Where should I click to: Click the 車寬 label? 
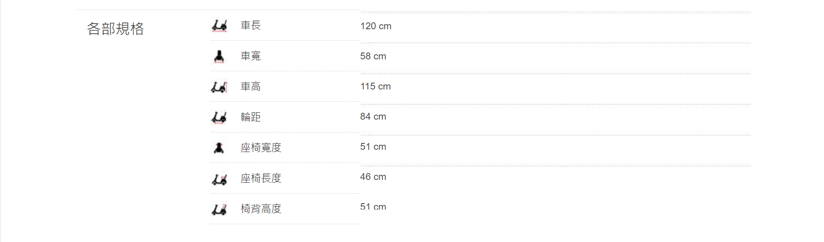251,56
